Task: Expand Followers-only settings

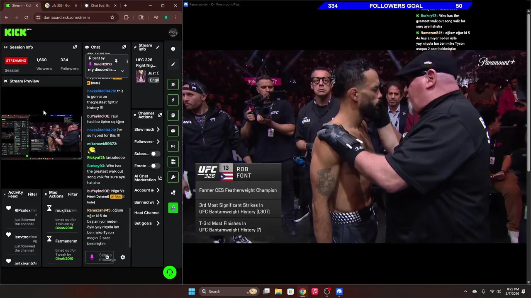Action: [158, 142]
